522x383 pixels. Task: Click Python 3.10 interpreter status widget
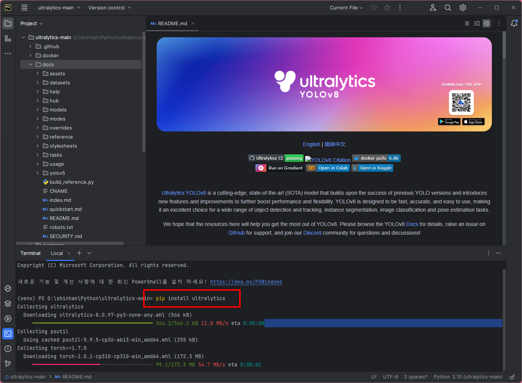[468, 377]
